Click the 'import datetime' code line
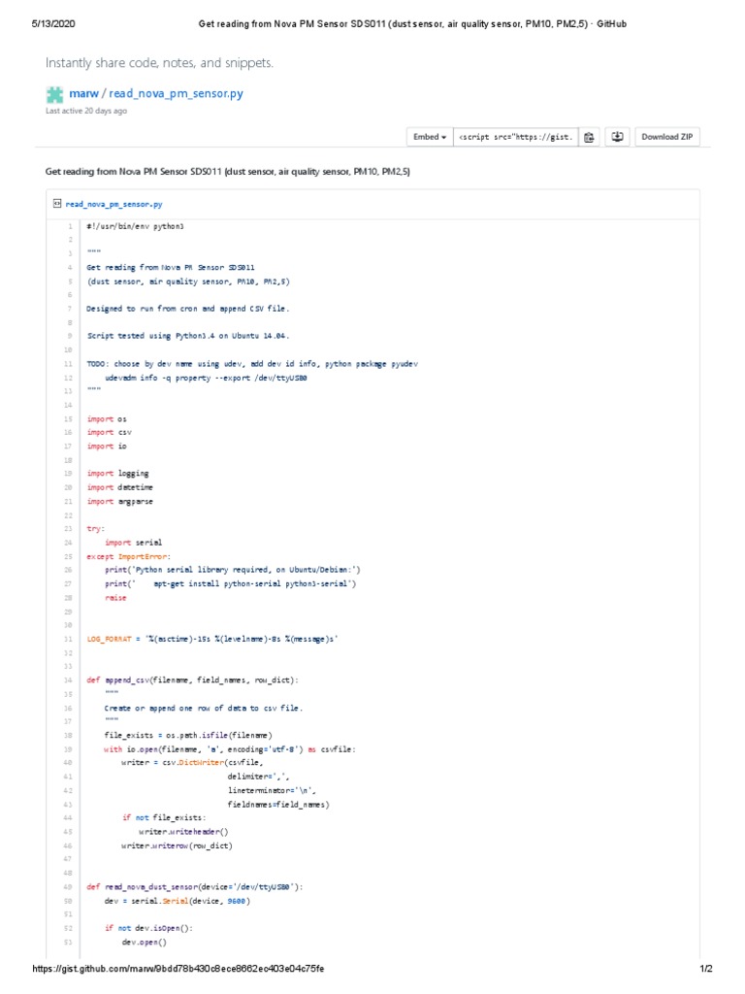Screen dimensions: 745x994 pos(119,487)
